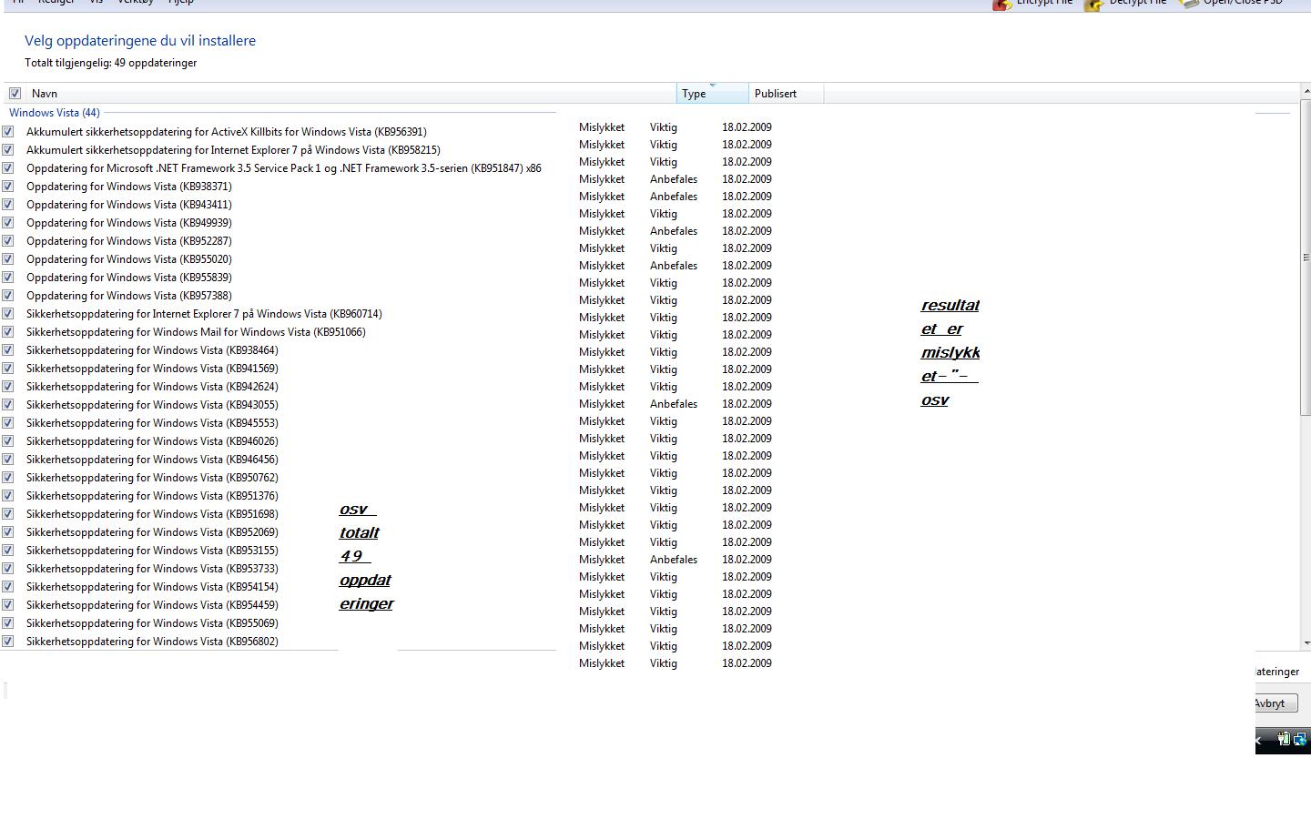1311x819 pixels.
Task: Toggle checkbox for .NET Framework 3.5 KB951847
Action: (8, 167)
